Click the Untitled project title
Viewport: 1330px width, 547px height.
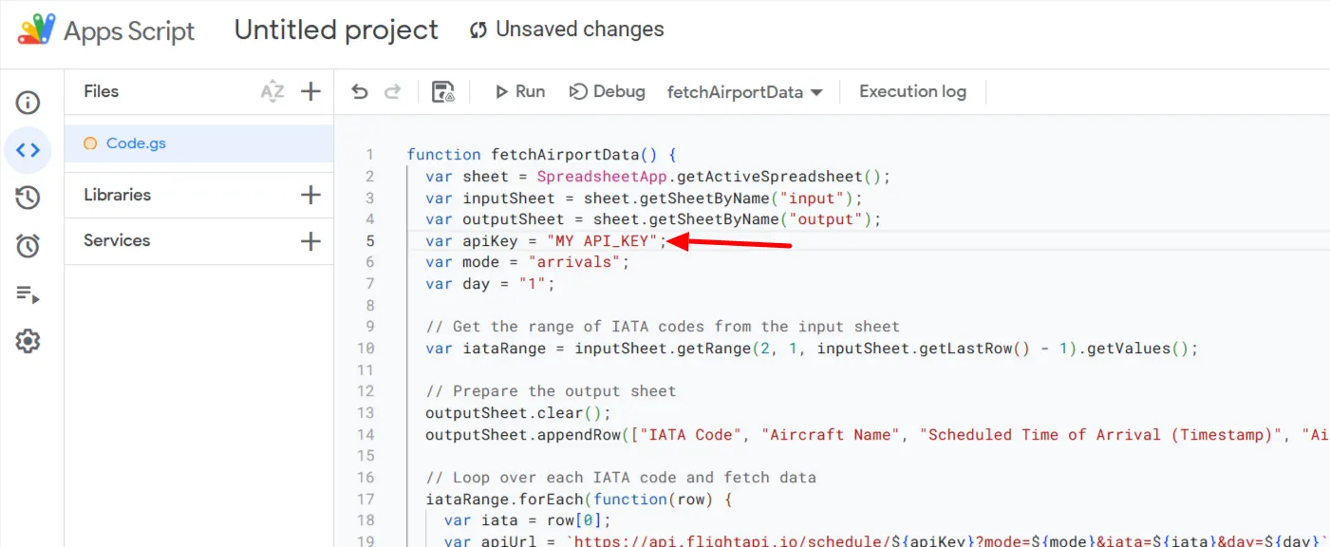point(336,29)
